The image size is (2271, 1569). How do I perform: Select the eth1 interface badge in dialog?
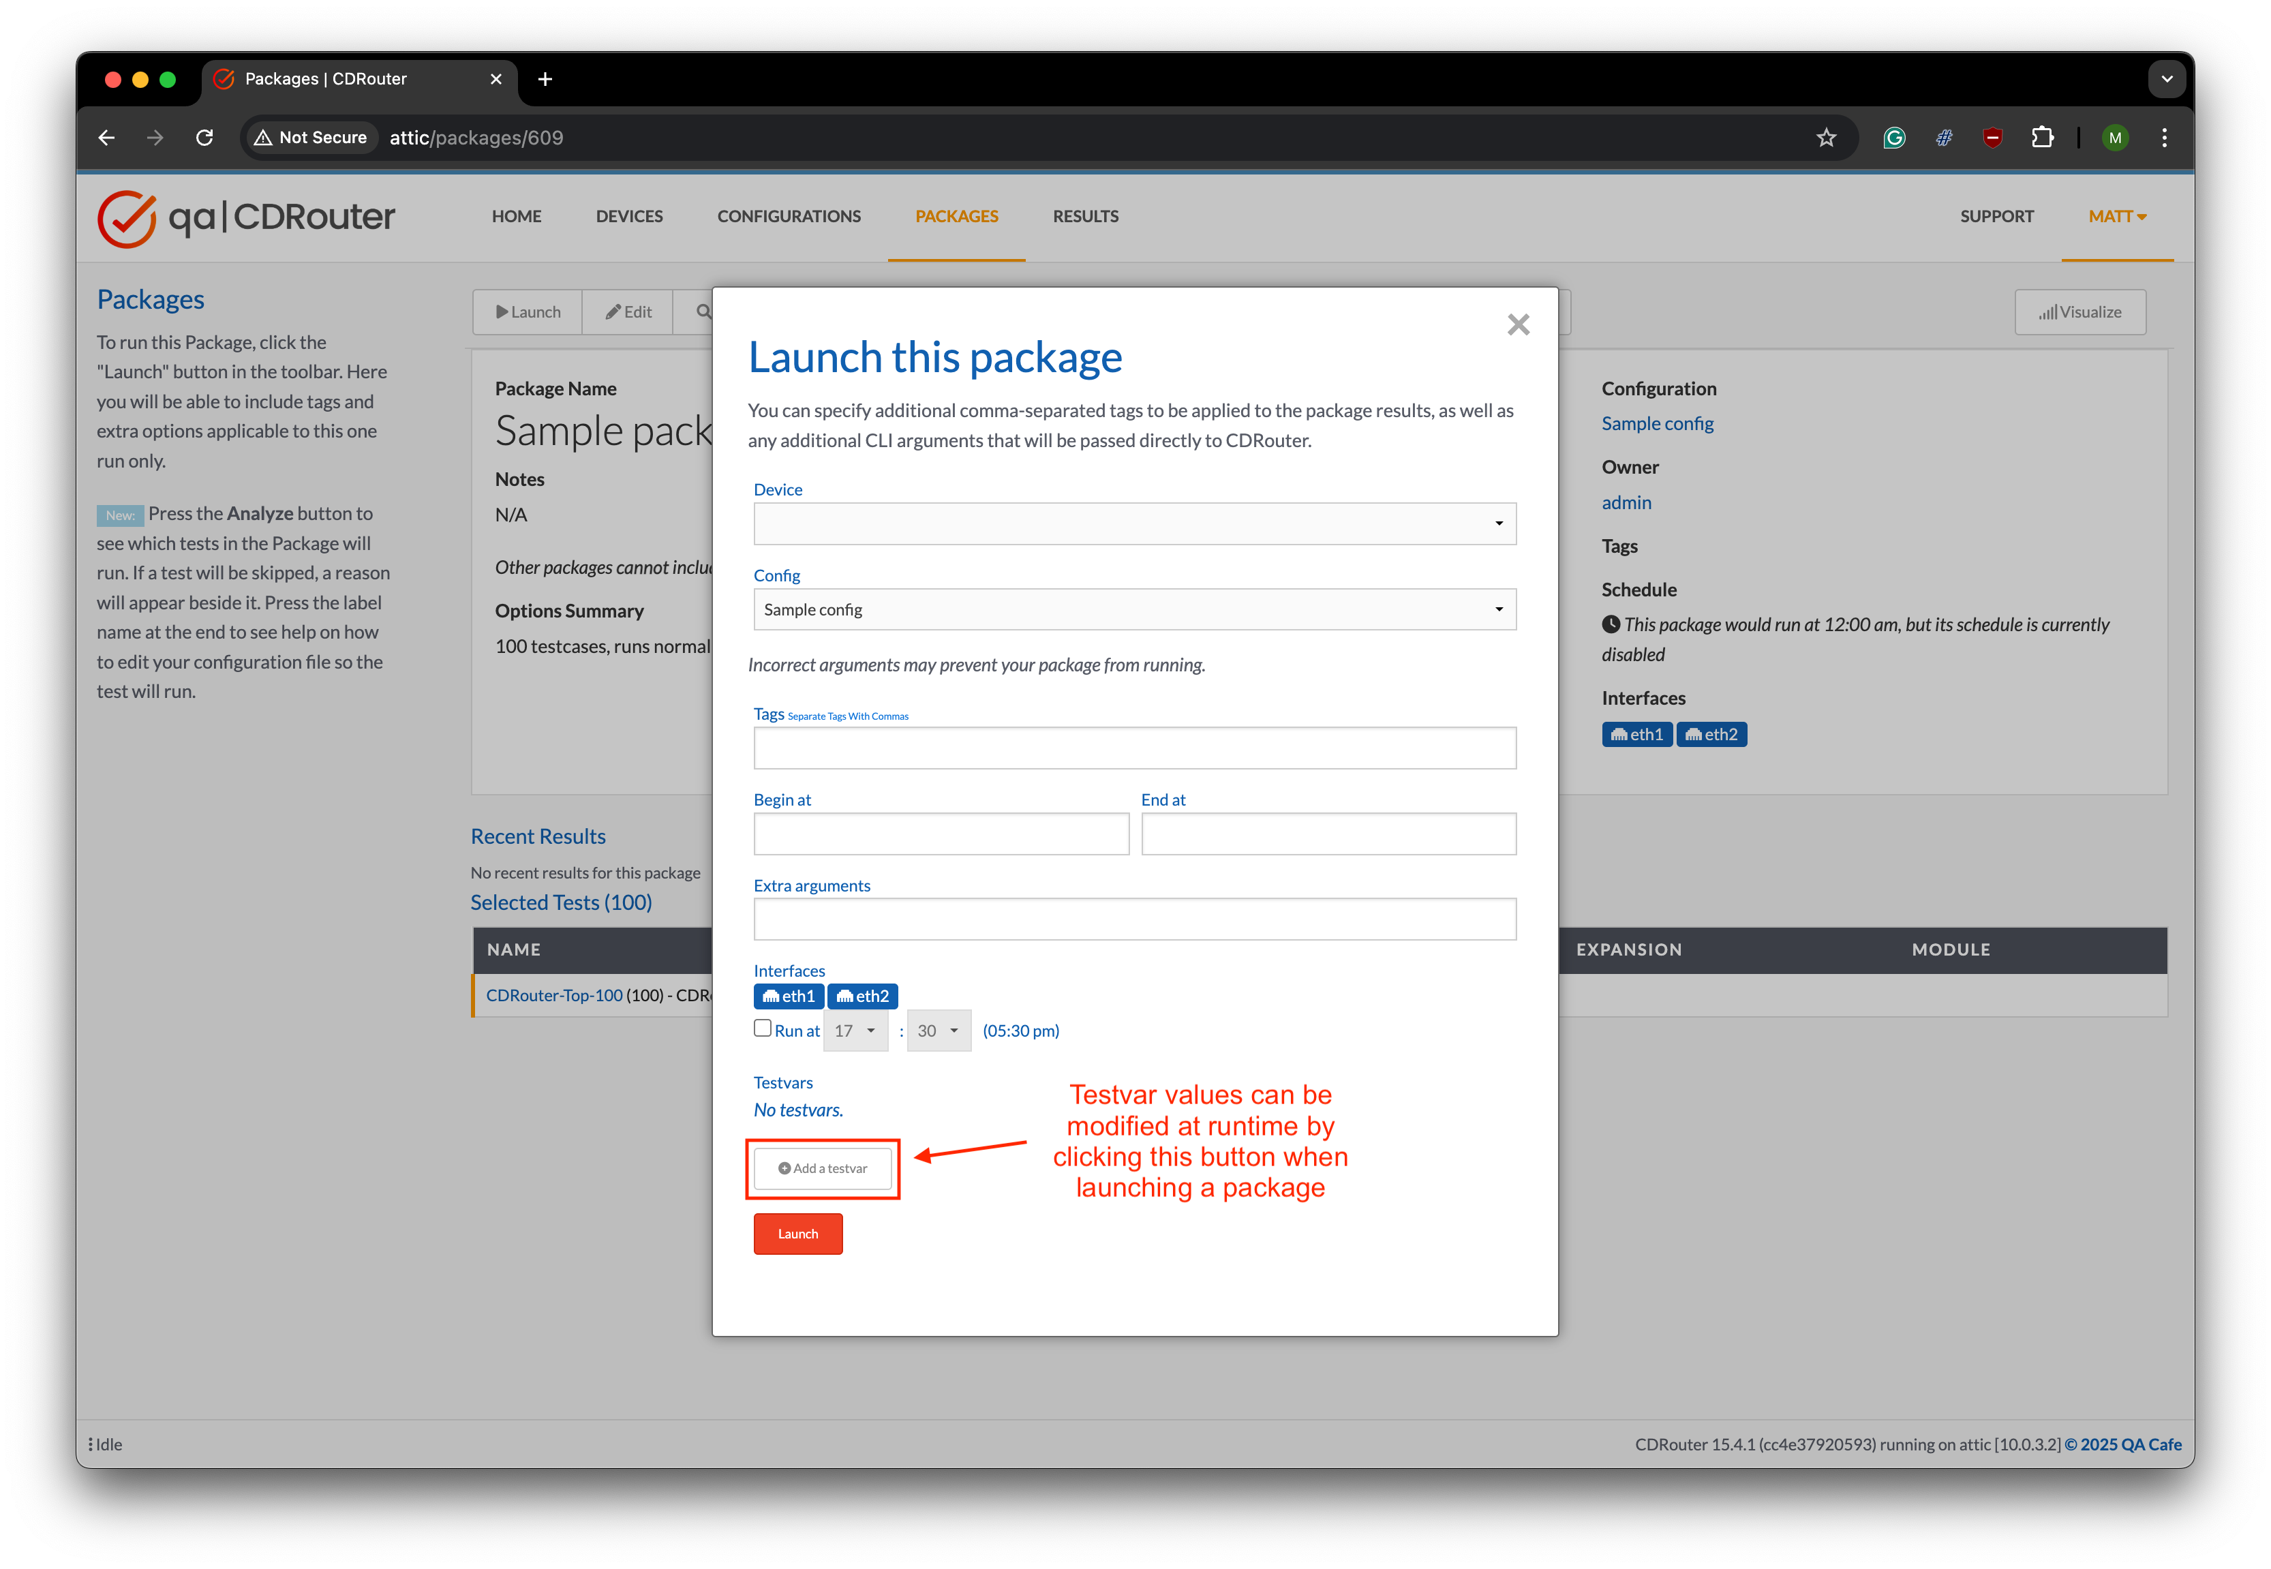789,996
